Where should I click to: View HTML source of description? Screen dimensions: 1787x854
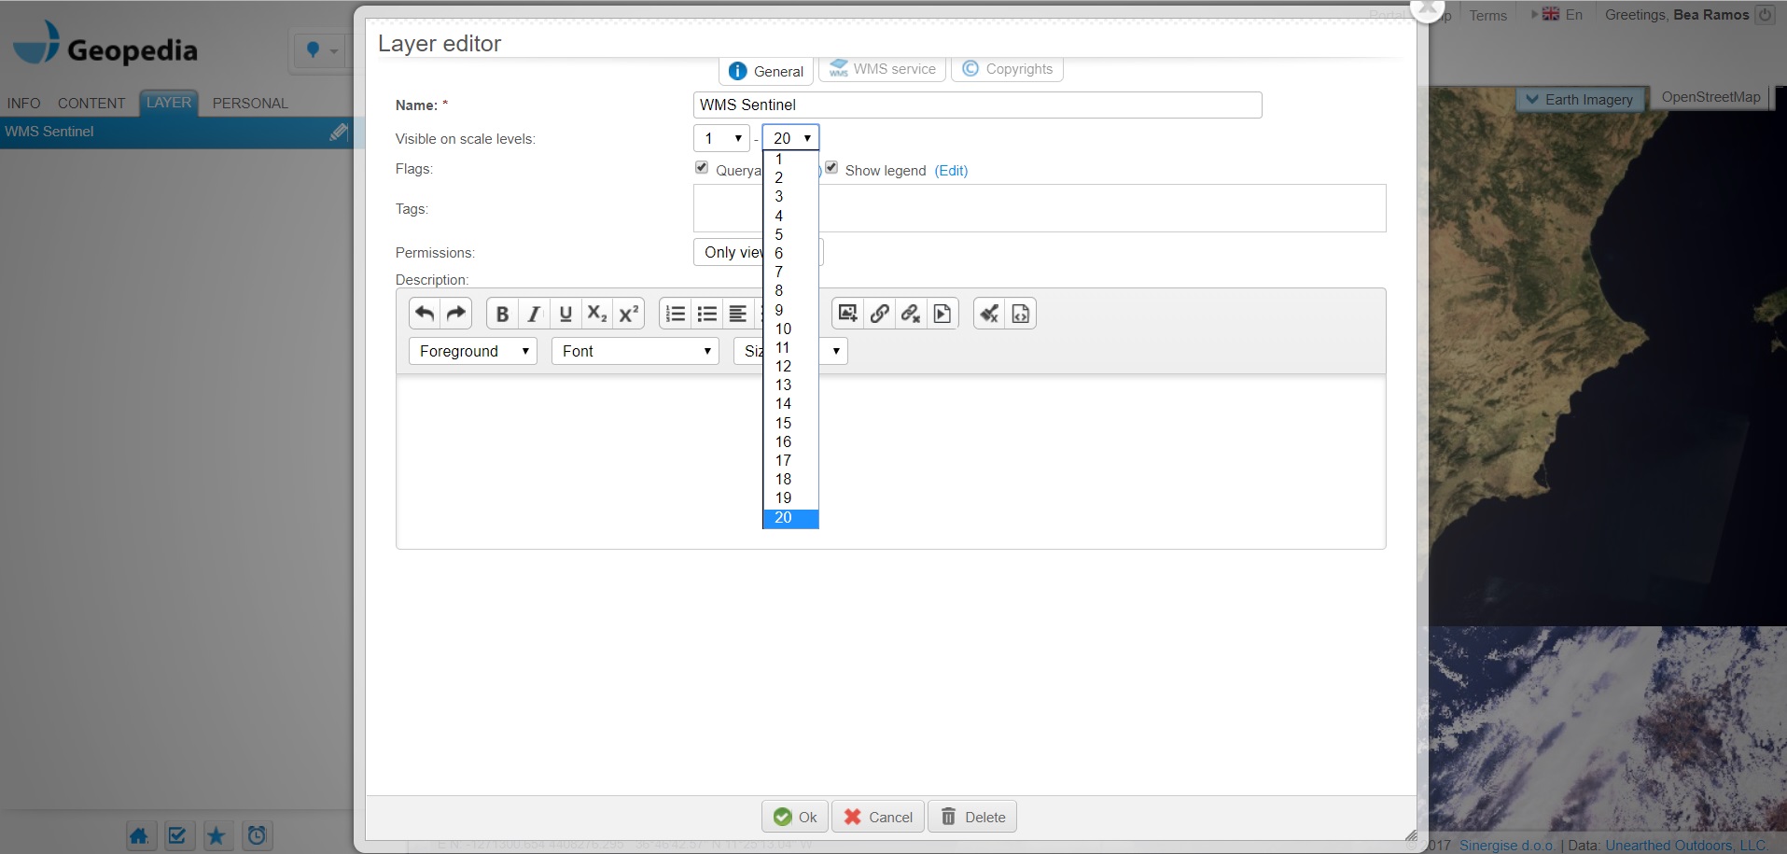pyautogui.click(x=1021, y=314)
